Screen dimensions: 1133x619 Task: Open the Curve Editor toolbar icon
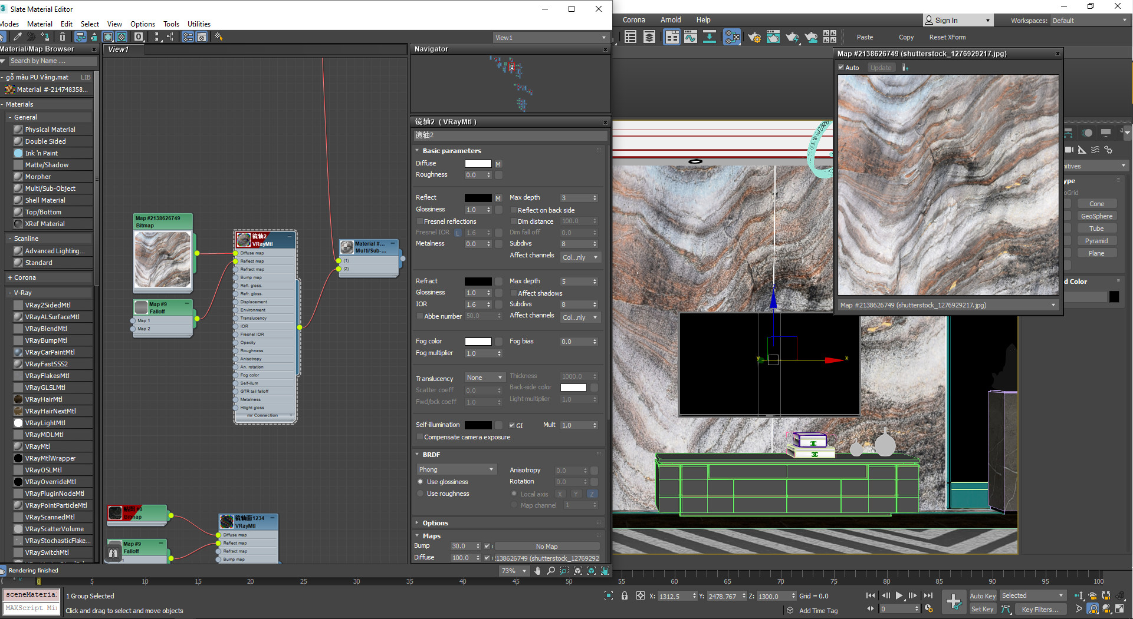(x=690, y=38)
